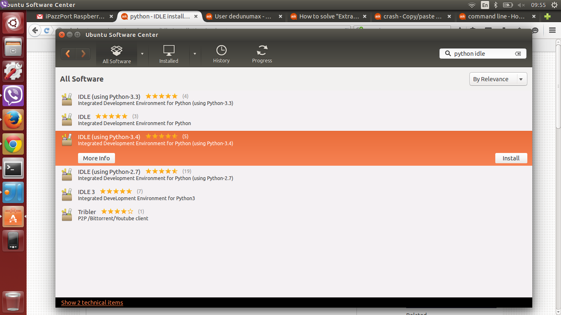Open Terminal from the launcher
Screen dimensions: 561x315
(x=13, y=168)
